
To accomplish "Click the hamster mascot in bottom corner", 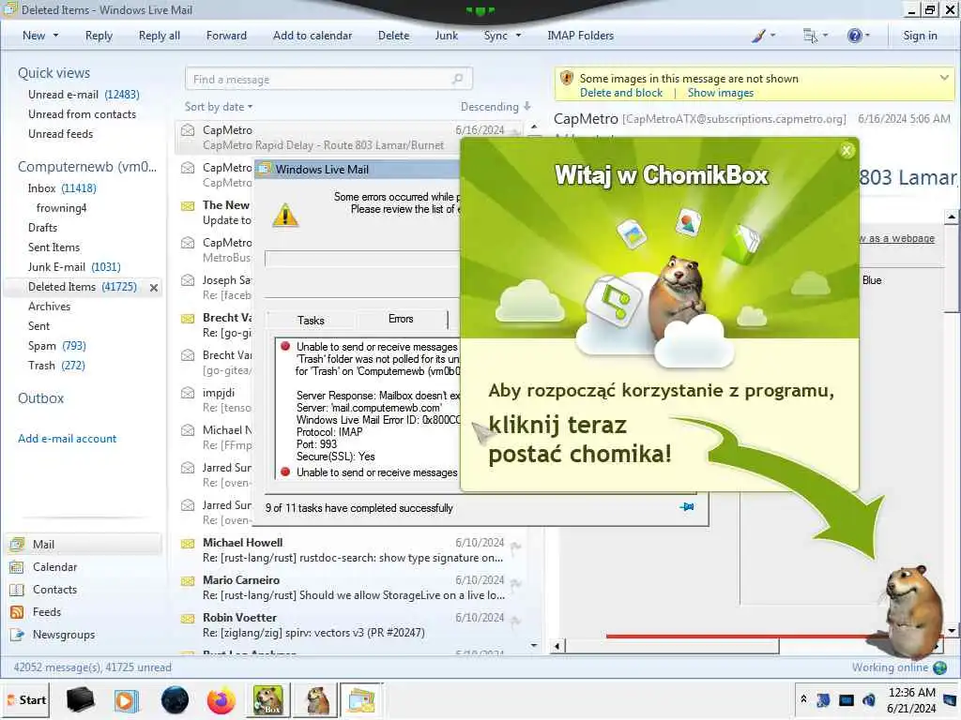I will 910,611.
